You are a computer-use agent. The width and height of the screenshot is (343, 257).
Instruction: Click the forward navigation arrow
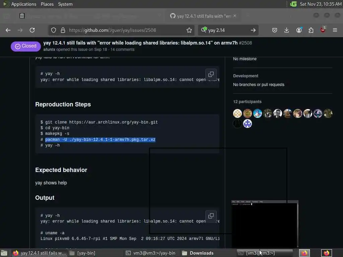pyautogui.click(x=20, y=30)
